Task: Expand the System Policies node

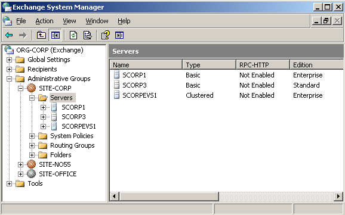Action: tap(32, 136)
